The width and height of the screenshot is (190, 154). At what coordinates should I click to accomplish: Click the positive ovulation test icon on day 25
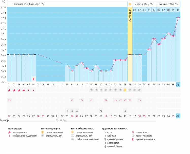point(125,90)
